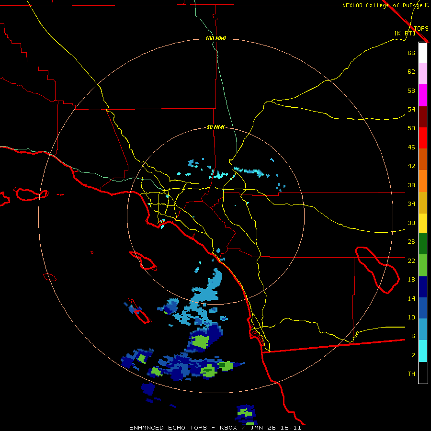431x431 pixels.
Task: Click the "62" legend value
Action: (411, 72)
